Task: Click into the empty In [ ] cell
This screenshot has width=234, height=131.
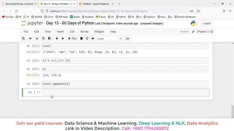Action: click(125, 92)
